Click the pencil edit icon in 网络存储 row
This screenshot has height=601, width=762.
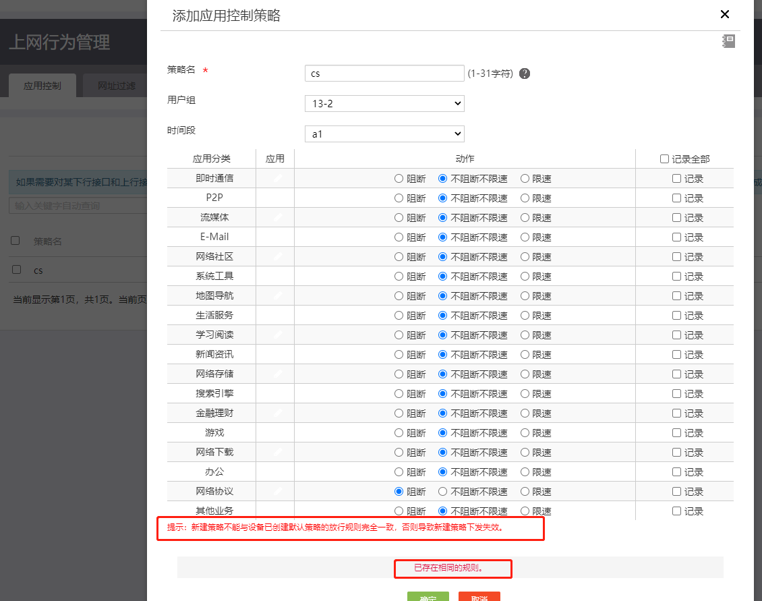(x=277, y=374)
